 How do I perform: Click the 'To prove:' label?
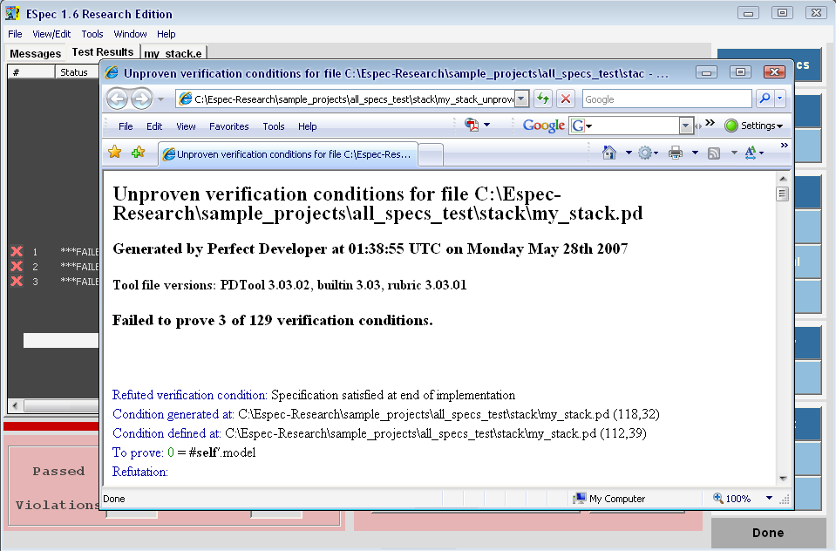point(138,452)
